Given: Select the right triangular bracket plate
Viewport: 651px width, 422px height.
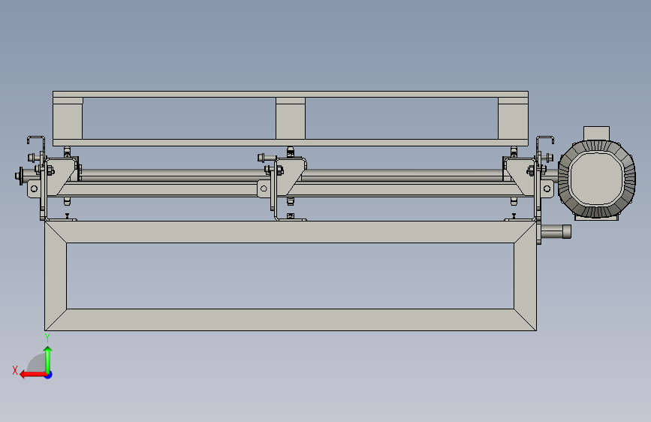Looking at the screenshot, I should [520, 175].
